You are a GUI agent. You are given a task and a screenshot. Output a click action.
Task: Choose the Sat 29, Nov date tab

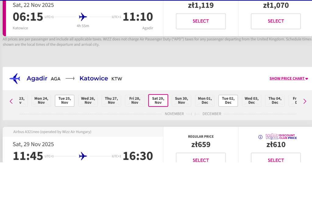click(x=158, y=101)
